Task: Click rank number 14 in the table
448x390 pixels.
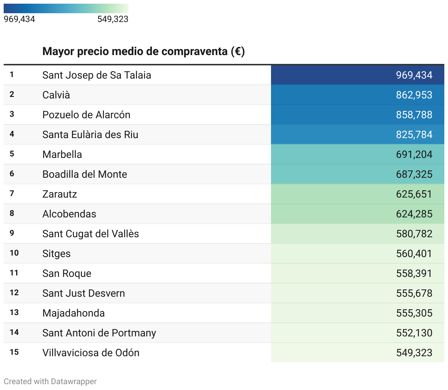Action: [x=14, y=332]
